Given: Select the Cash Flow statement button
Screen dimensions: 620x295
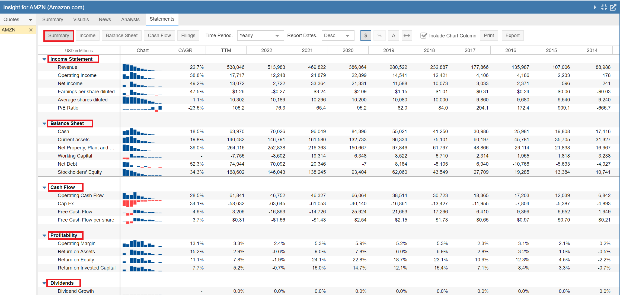Looking at the screenshot, I should tap(159, 36).
